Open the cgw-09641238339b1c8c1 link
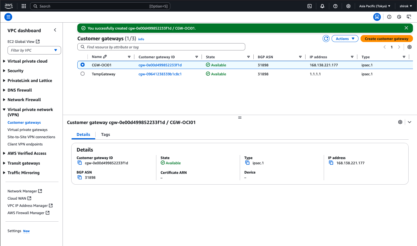417x246 pixels. pos(160,74)
